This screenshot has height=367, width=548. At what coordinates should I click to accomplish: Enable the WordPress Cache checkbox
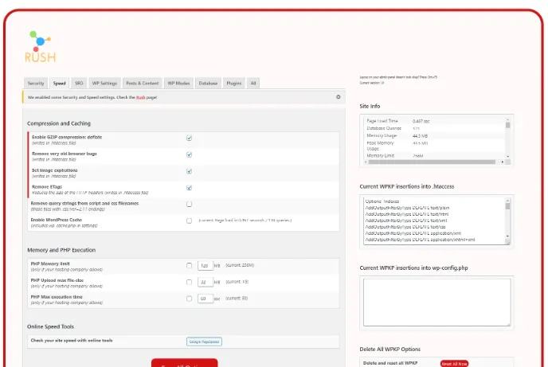190,221
